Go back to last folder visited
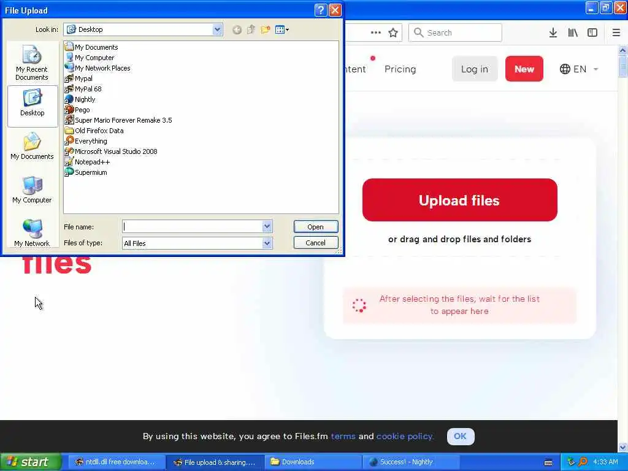The width and height of the screenshot is (628, 471). (237, 29)
